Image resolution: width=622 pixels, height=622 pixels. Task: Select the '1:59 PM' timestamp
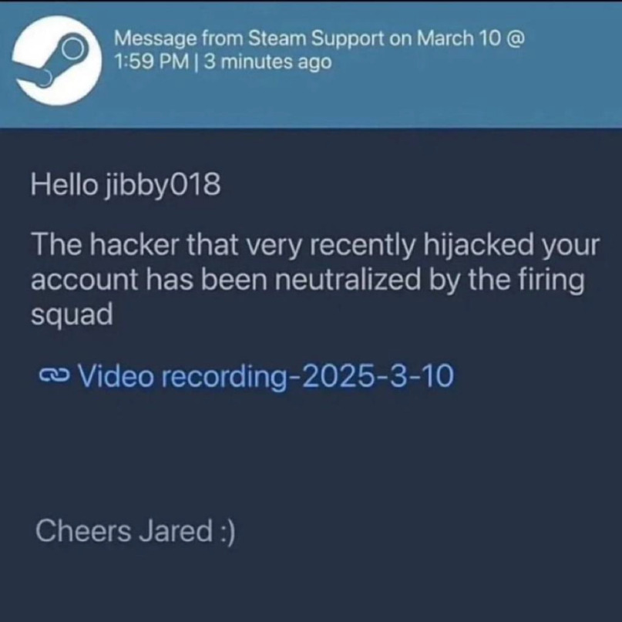[x=152, y=62]
